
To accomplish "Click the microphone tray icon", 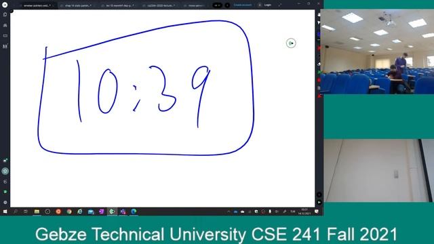I will pos(270,211).
